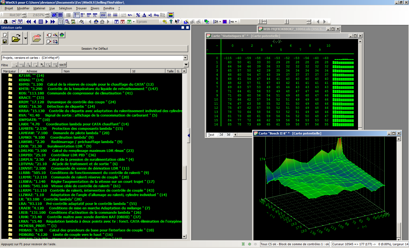
Task: Sort by the Adresse column header
Action: click(32, 71)
